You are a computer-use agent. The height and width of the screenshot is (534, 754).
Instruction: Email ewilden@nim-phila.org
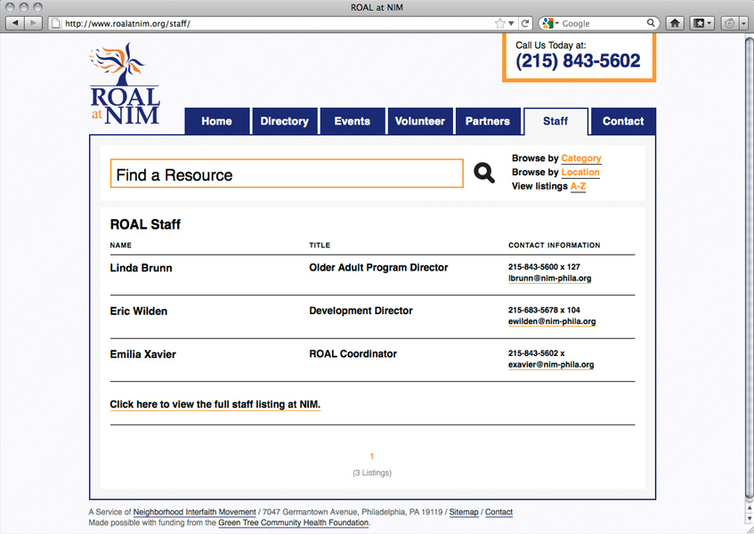(552, 321)
